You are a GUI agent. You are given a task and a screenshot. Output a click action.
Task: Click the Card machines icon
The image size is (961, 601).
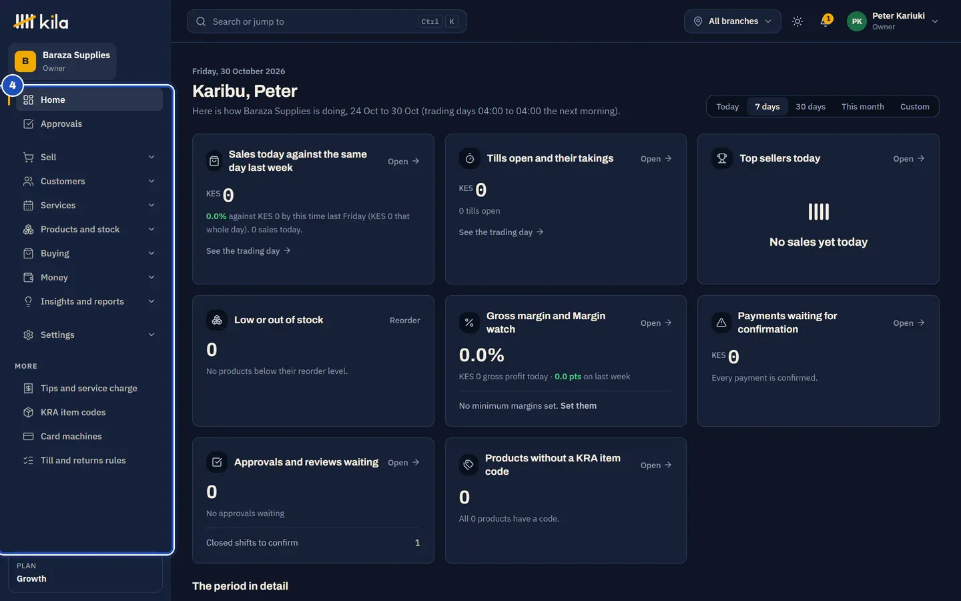click(x=28, y=436)
